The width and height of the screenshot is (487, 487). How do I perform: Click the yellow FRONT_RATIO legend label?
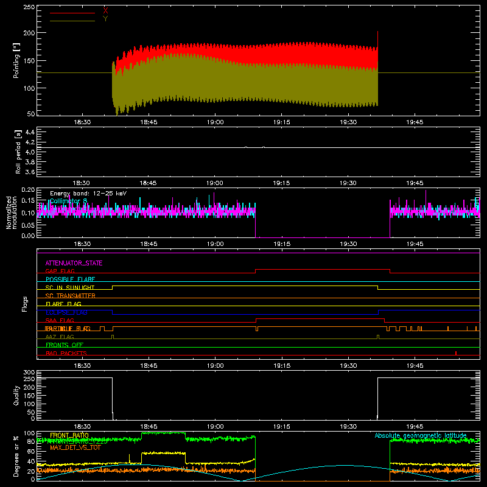[x=69, y=435]
